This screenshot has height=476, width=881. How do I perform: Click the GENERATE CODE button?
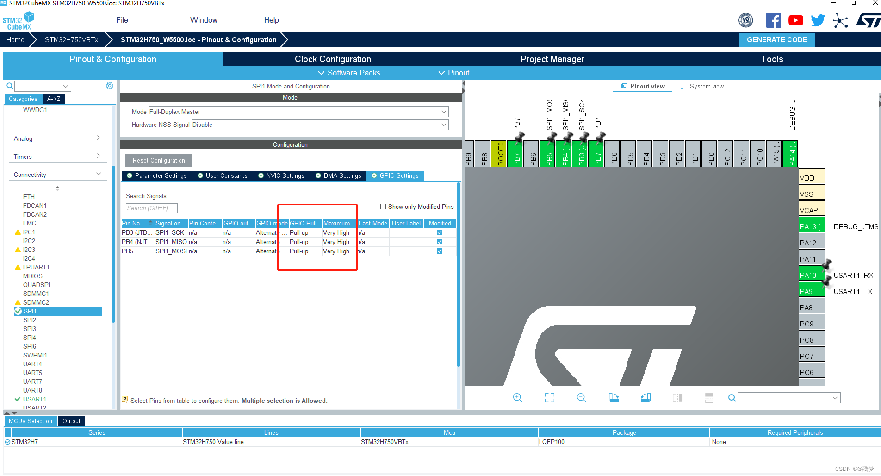point(777,40)
